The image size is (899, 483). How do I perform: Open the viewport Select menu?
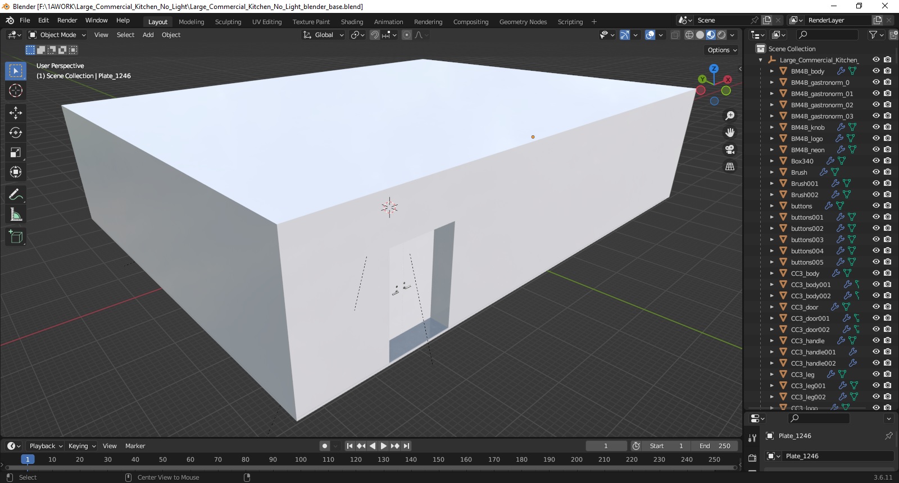coord(125,35)
